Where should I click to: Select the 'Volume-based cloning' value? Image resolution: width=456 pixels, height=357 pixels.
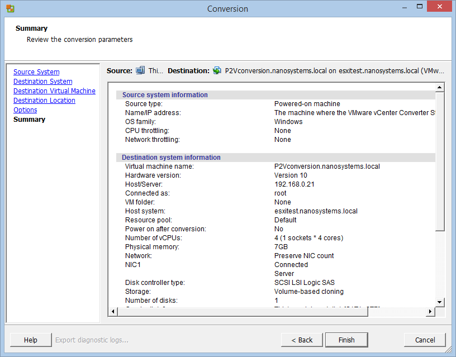(x=309, y=292)
